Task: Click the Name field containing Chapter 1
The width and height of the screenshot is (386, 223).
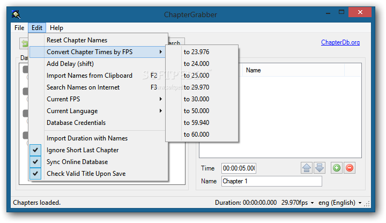Action: 271,181
